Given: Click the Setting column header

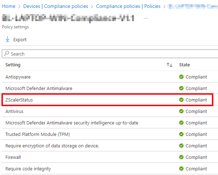Looking at the screenshot, I should [13, 65].
